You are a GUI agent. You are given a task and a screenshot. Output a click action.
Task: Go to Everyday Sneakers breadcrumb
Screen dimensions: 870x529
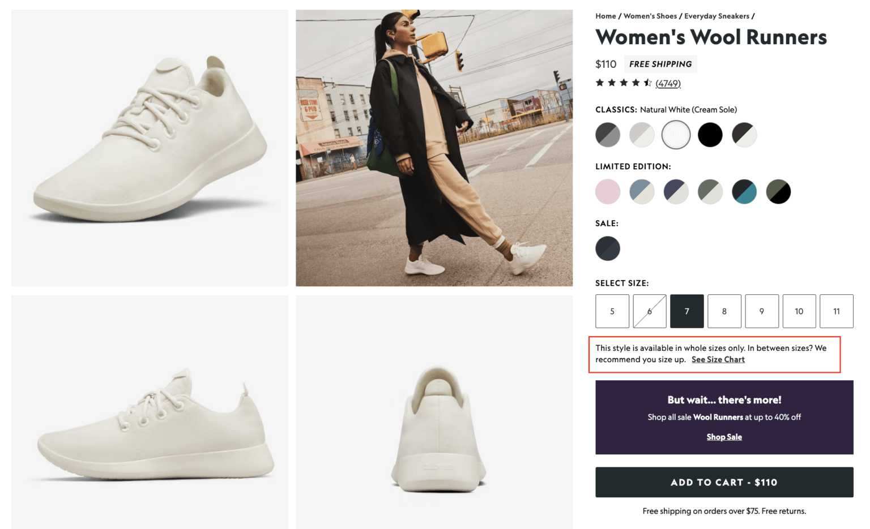coord(717,16)
